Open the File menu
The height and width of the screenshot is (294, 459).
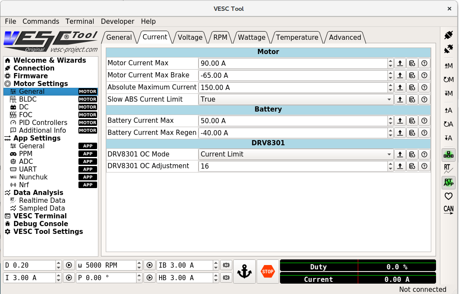click(x=10, y=21)
